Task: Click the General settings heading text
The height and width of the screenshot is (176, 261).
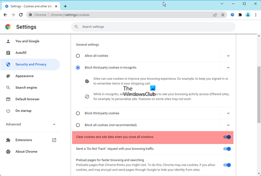Action: click(x=87, y=45)
